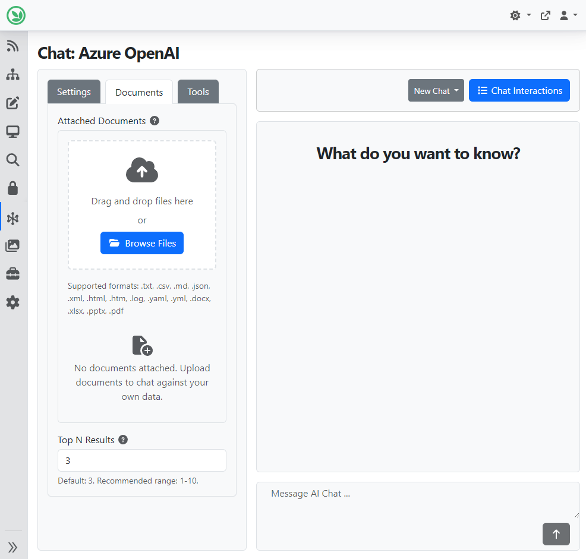Open the user account dropdown
586x559 pixels.
pos(568,15)
